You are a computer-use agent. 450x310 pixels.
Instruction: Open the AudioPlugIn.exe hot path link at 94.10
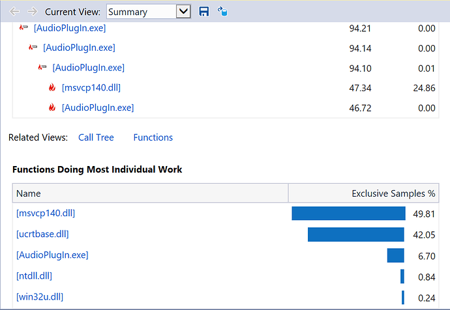(89, 68)
